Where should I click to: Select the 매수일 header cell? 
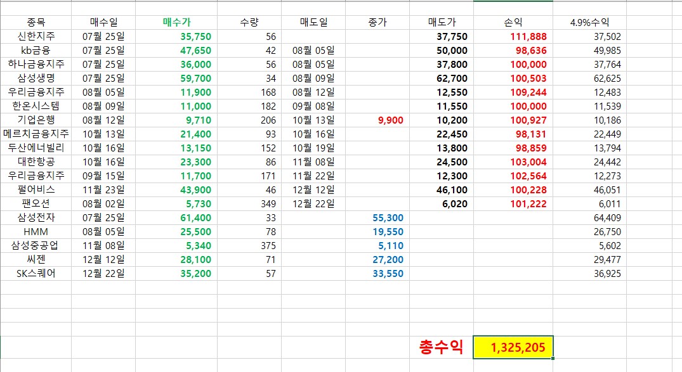pos(103,22)
